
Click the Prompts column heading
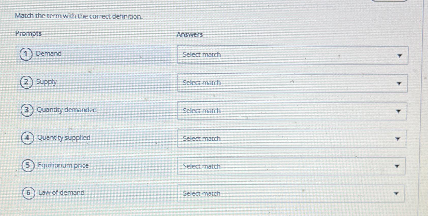(x=28, y=33)
